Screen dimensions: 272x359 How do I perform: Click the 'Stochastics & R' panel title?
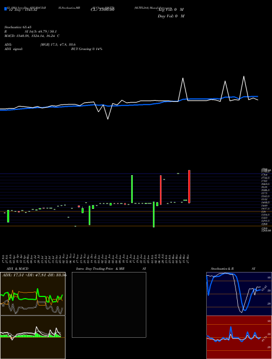pyautogui.click(x=222, y=269)
